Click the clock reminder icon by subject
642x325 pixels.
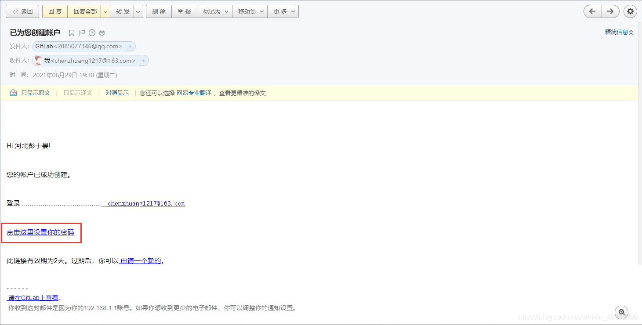point(92,33)
